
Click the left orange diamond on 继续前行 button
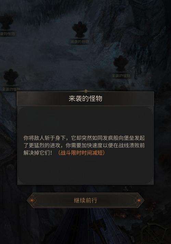(32, 200)
